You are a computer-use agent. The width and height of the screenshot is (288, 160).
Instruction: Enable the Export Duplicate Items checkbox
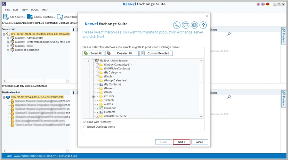coord(84,127)
